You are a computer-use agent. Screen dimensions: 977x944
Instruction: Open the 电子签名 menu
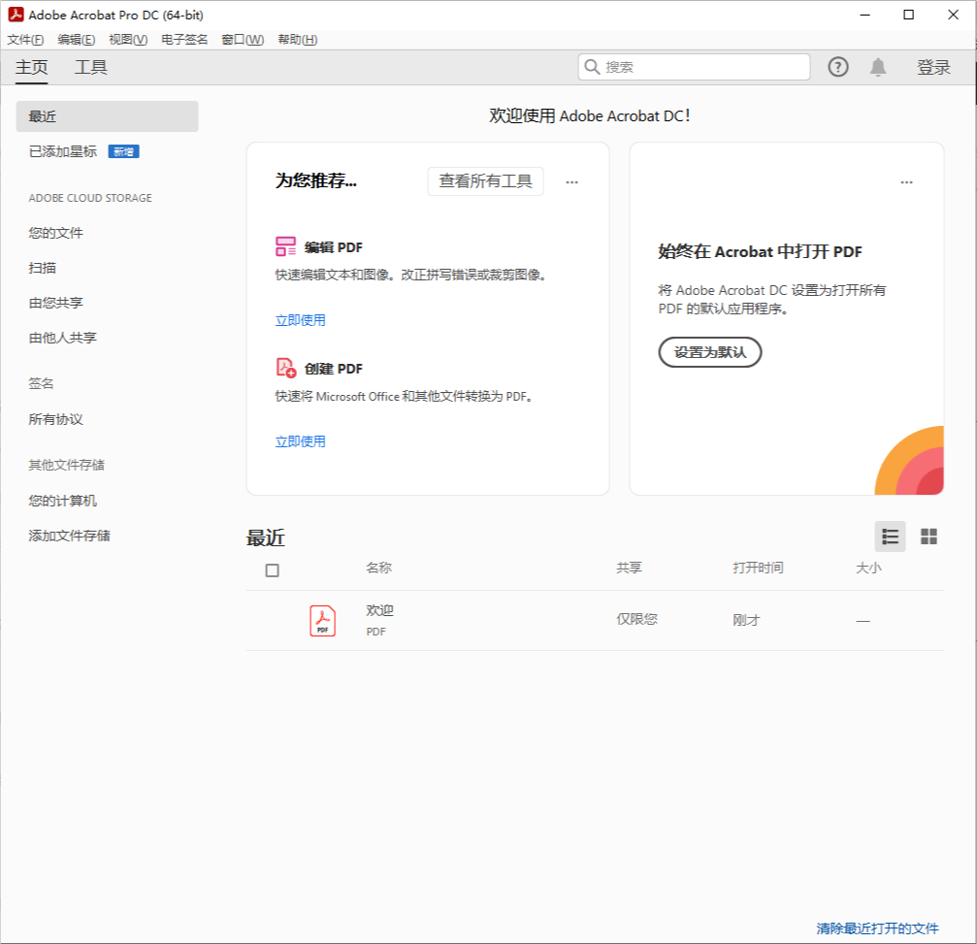(184, 40)
